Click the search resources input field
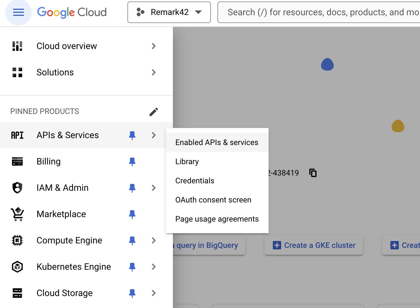420x308 pixels. (317, 12)
